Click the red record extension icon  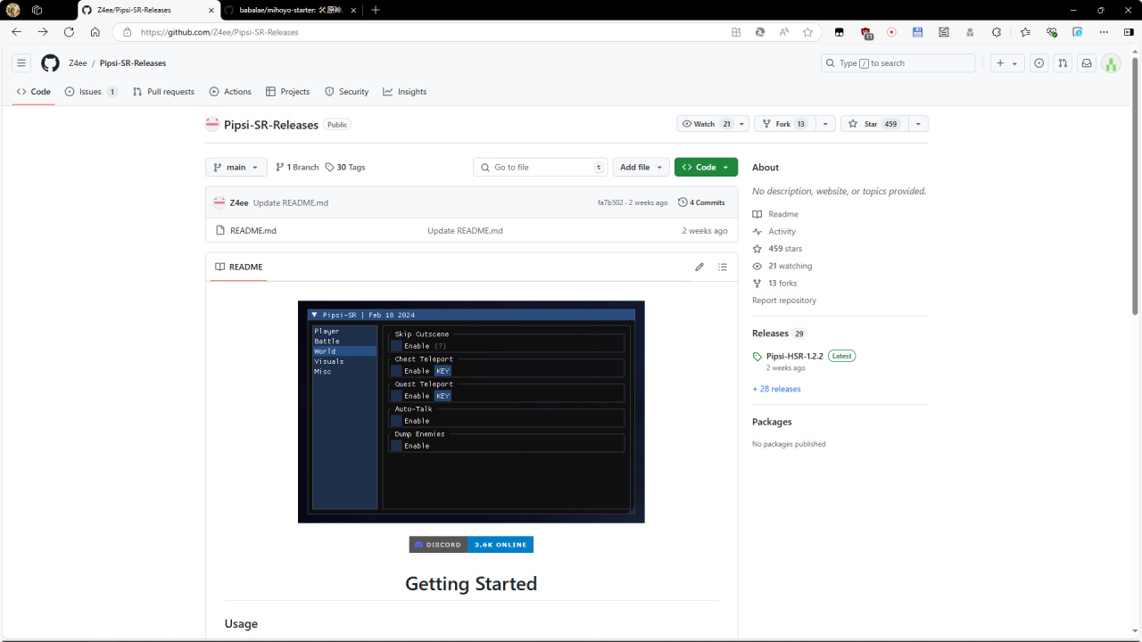click(x=891, y=32)
